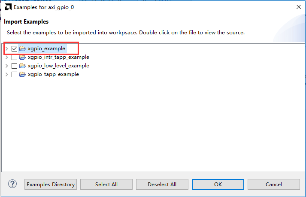Click the AMD logo in title bar
This screenshot has width=306, height=197.
pos(8,7)
